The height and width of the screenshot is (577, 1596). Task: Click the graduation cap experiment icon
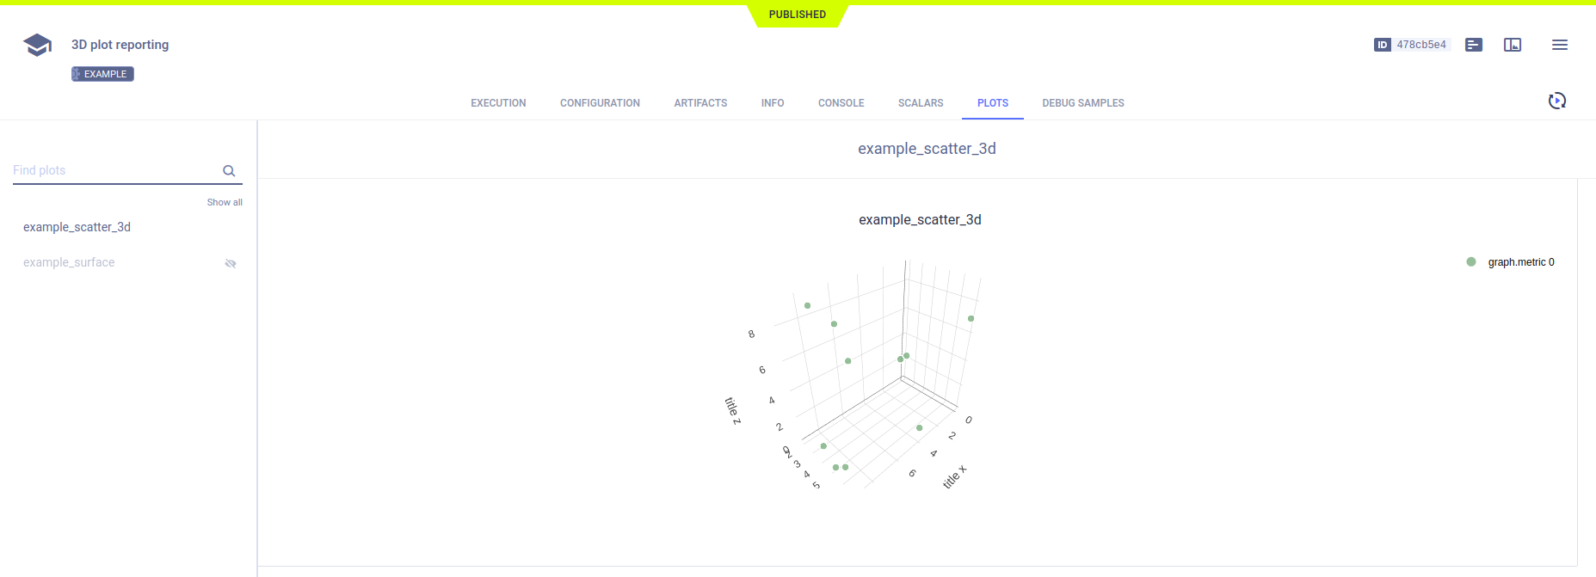pos(37,45)
